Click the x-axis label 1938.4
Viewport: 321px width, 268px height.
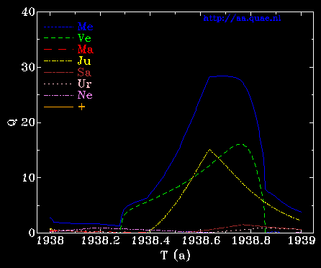pos(151,241)
